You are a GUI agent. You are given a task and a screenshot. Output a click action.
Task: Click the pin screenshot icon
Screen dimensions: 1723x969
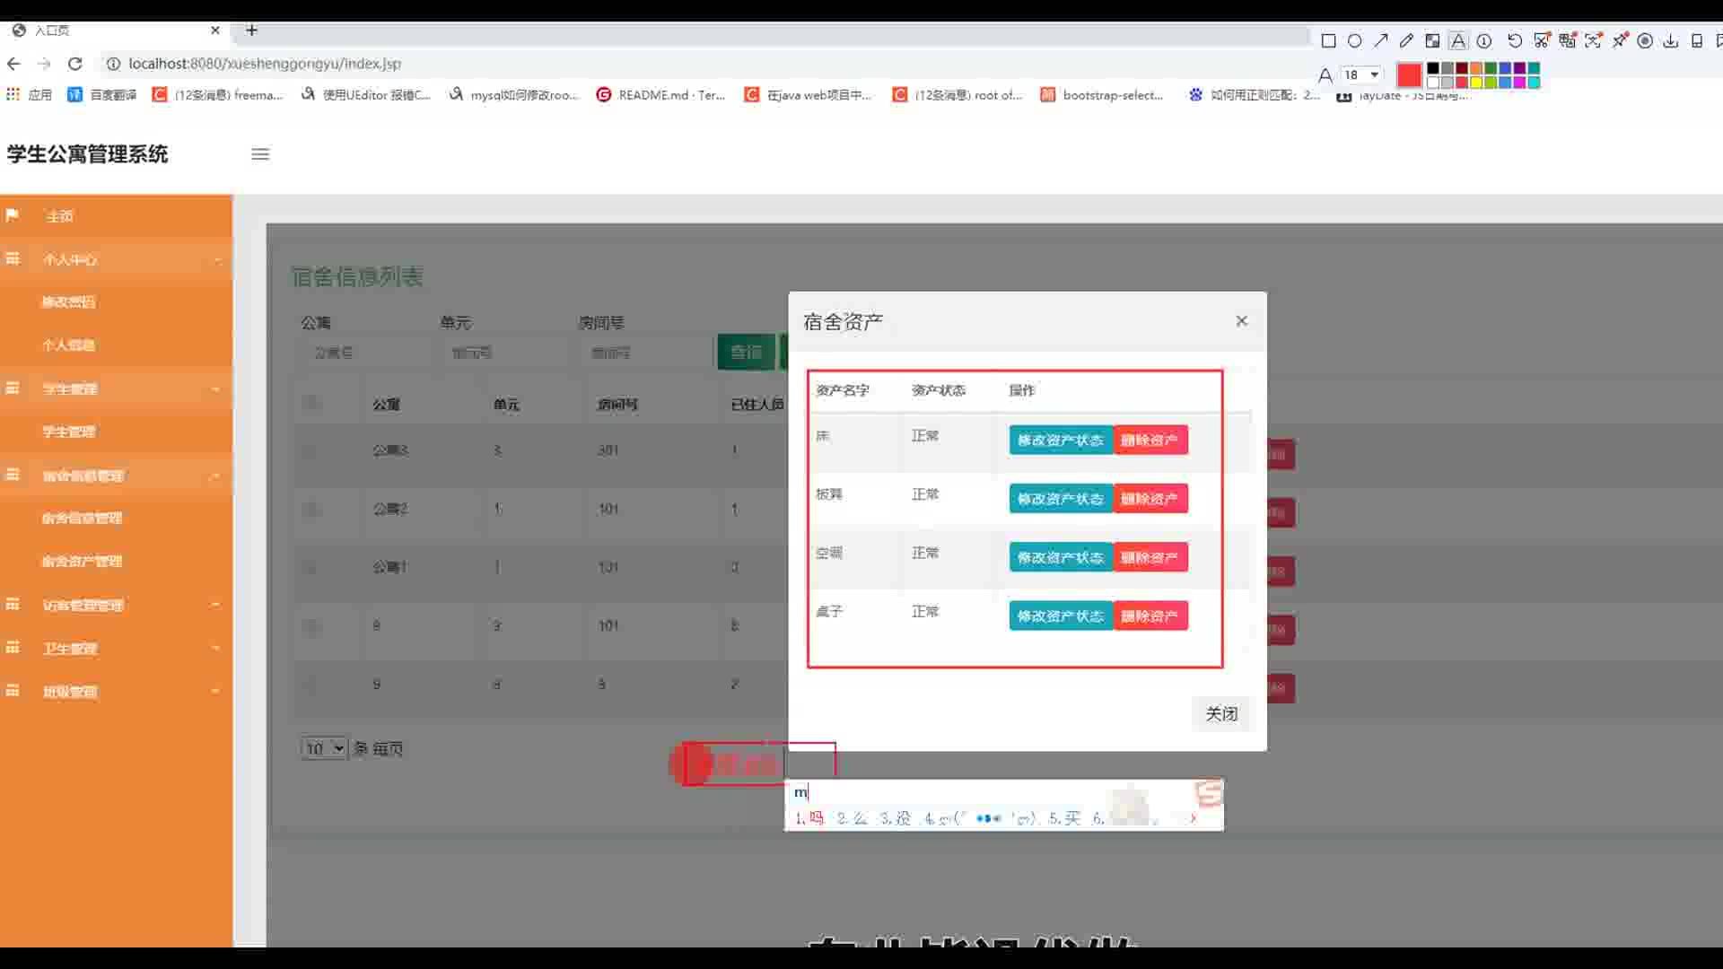click(1620, 40)
